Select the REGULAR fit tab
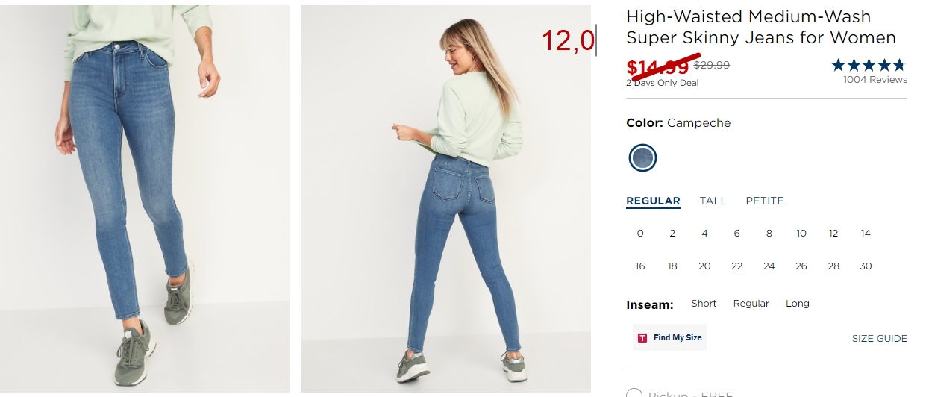The width and height of the screenshot is (926, 397). point(653,201)
